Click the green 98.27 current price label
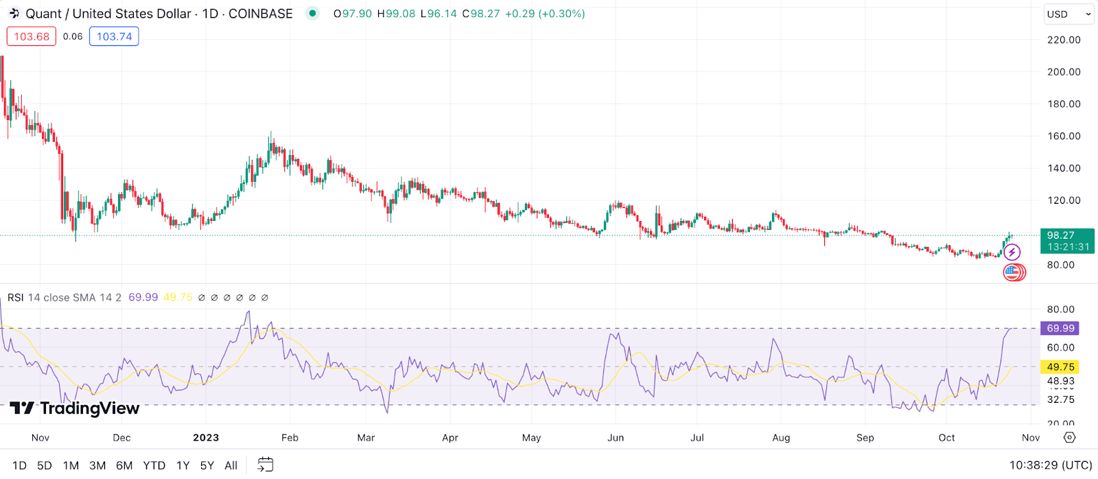The image size is (1098, 479). 1066,241
